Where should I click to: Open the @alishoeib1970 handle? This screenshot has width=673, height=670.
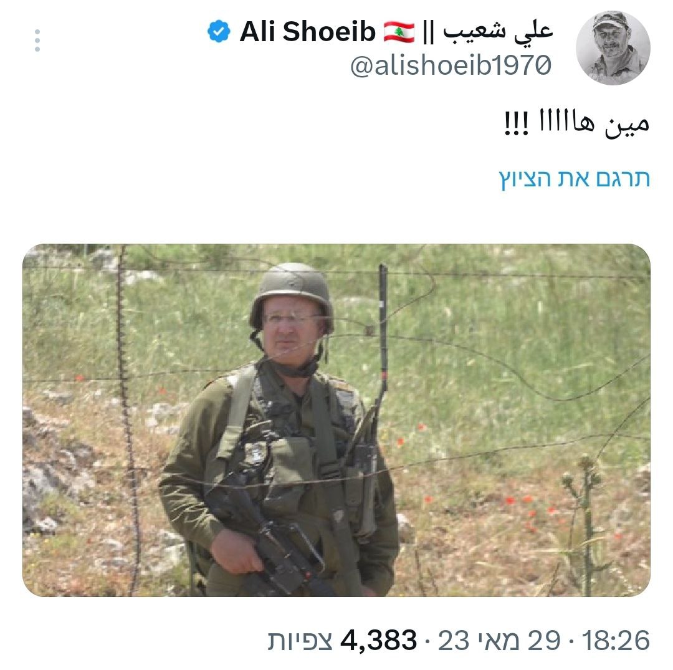pyautogui.click(x=451, y=65)
